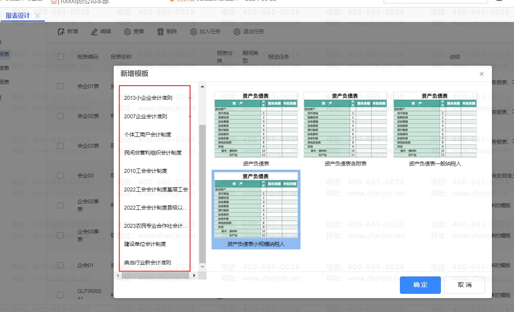
Task: Click the 加入任务 gear icon
Action: (x=193, y=32)
